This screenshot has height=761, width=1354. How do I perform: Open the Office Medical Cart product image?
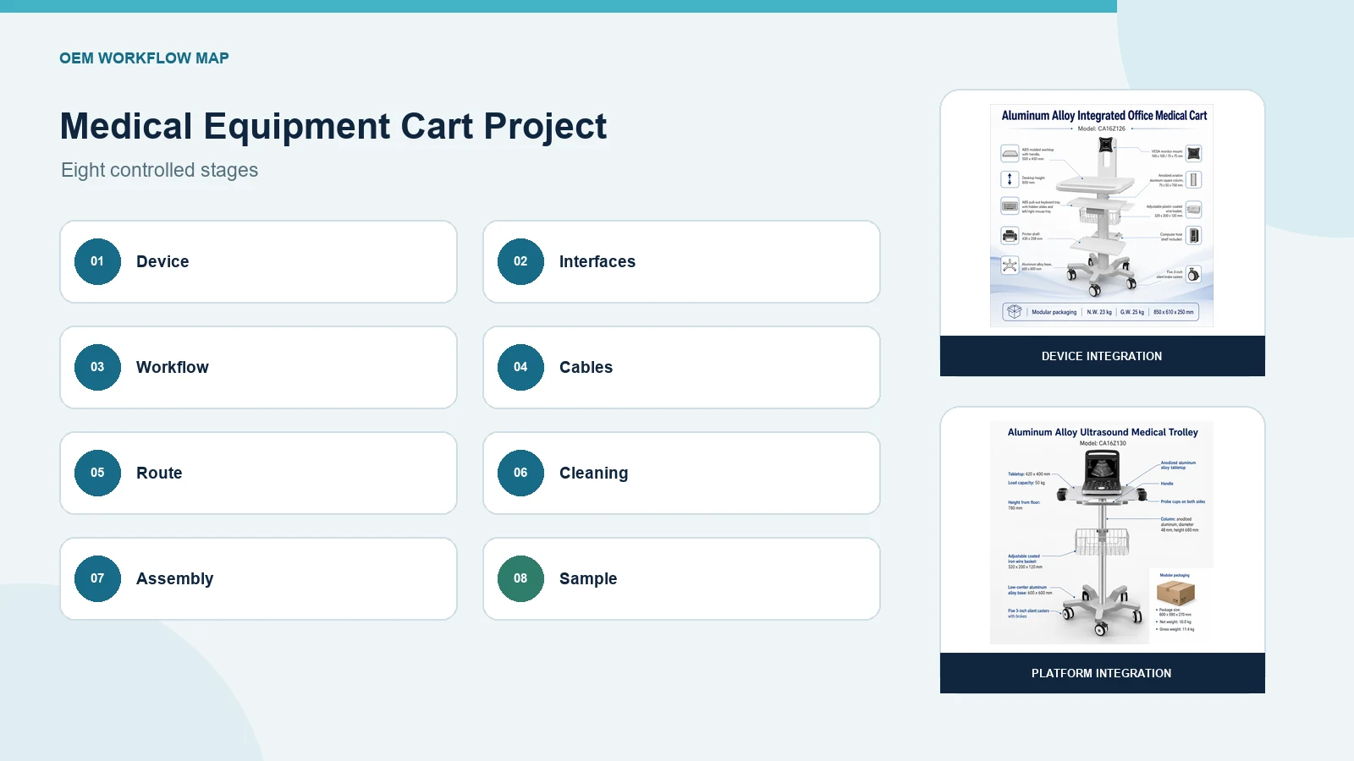[1102, 216]
